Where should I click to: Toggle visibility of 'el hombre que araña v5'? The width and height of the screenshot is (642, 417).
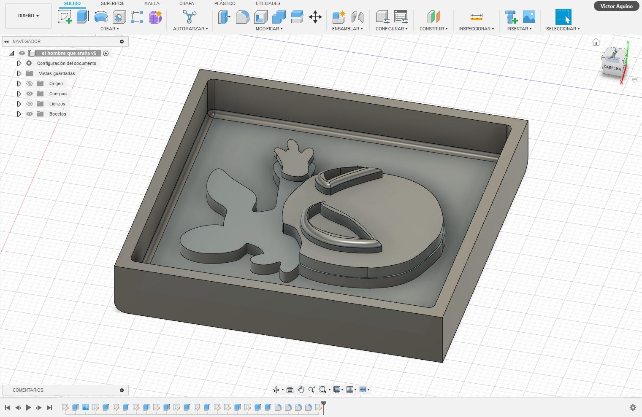(x=22, y=53)
